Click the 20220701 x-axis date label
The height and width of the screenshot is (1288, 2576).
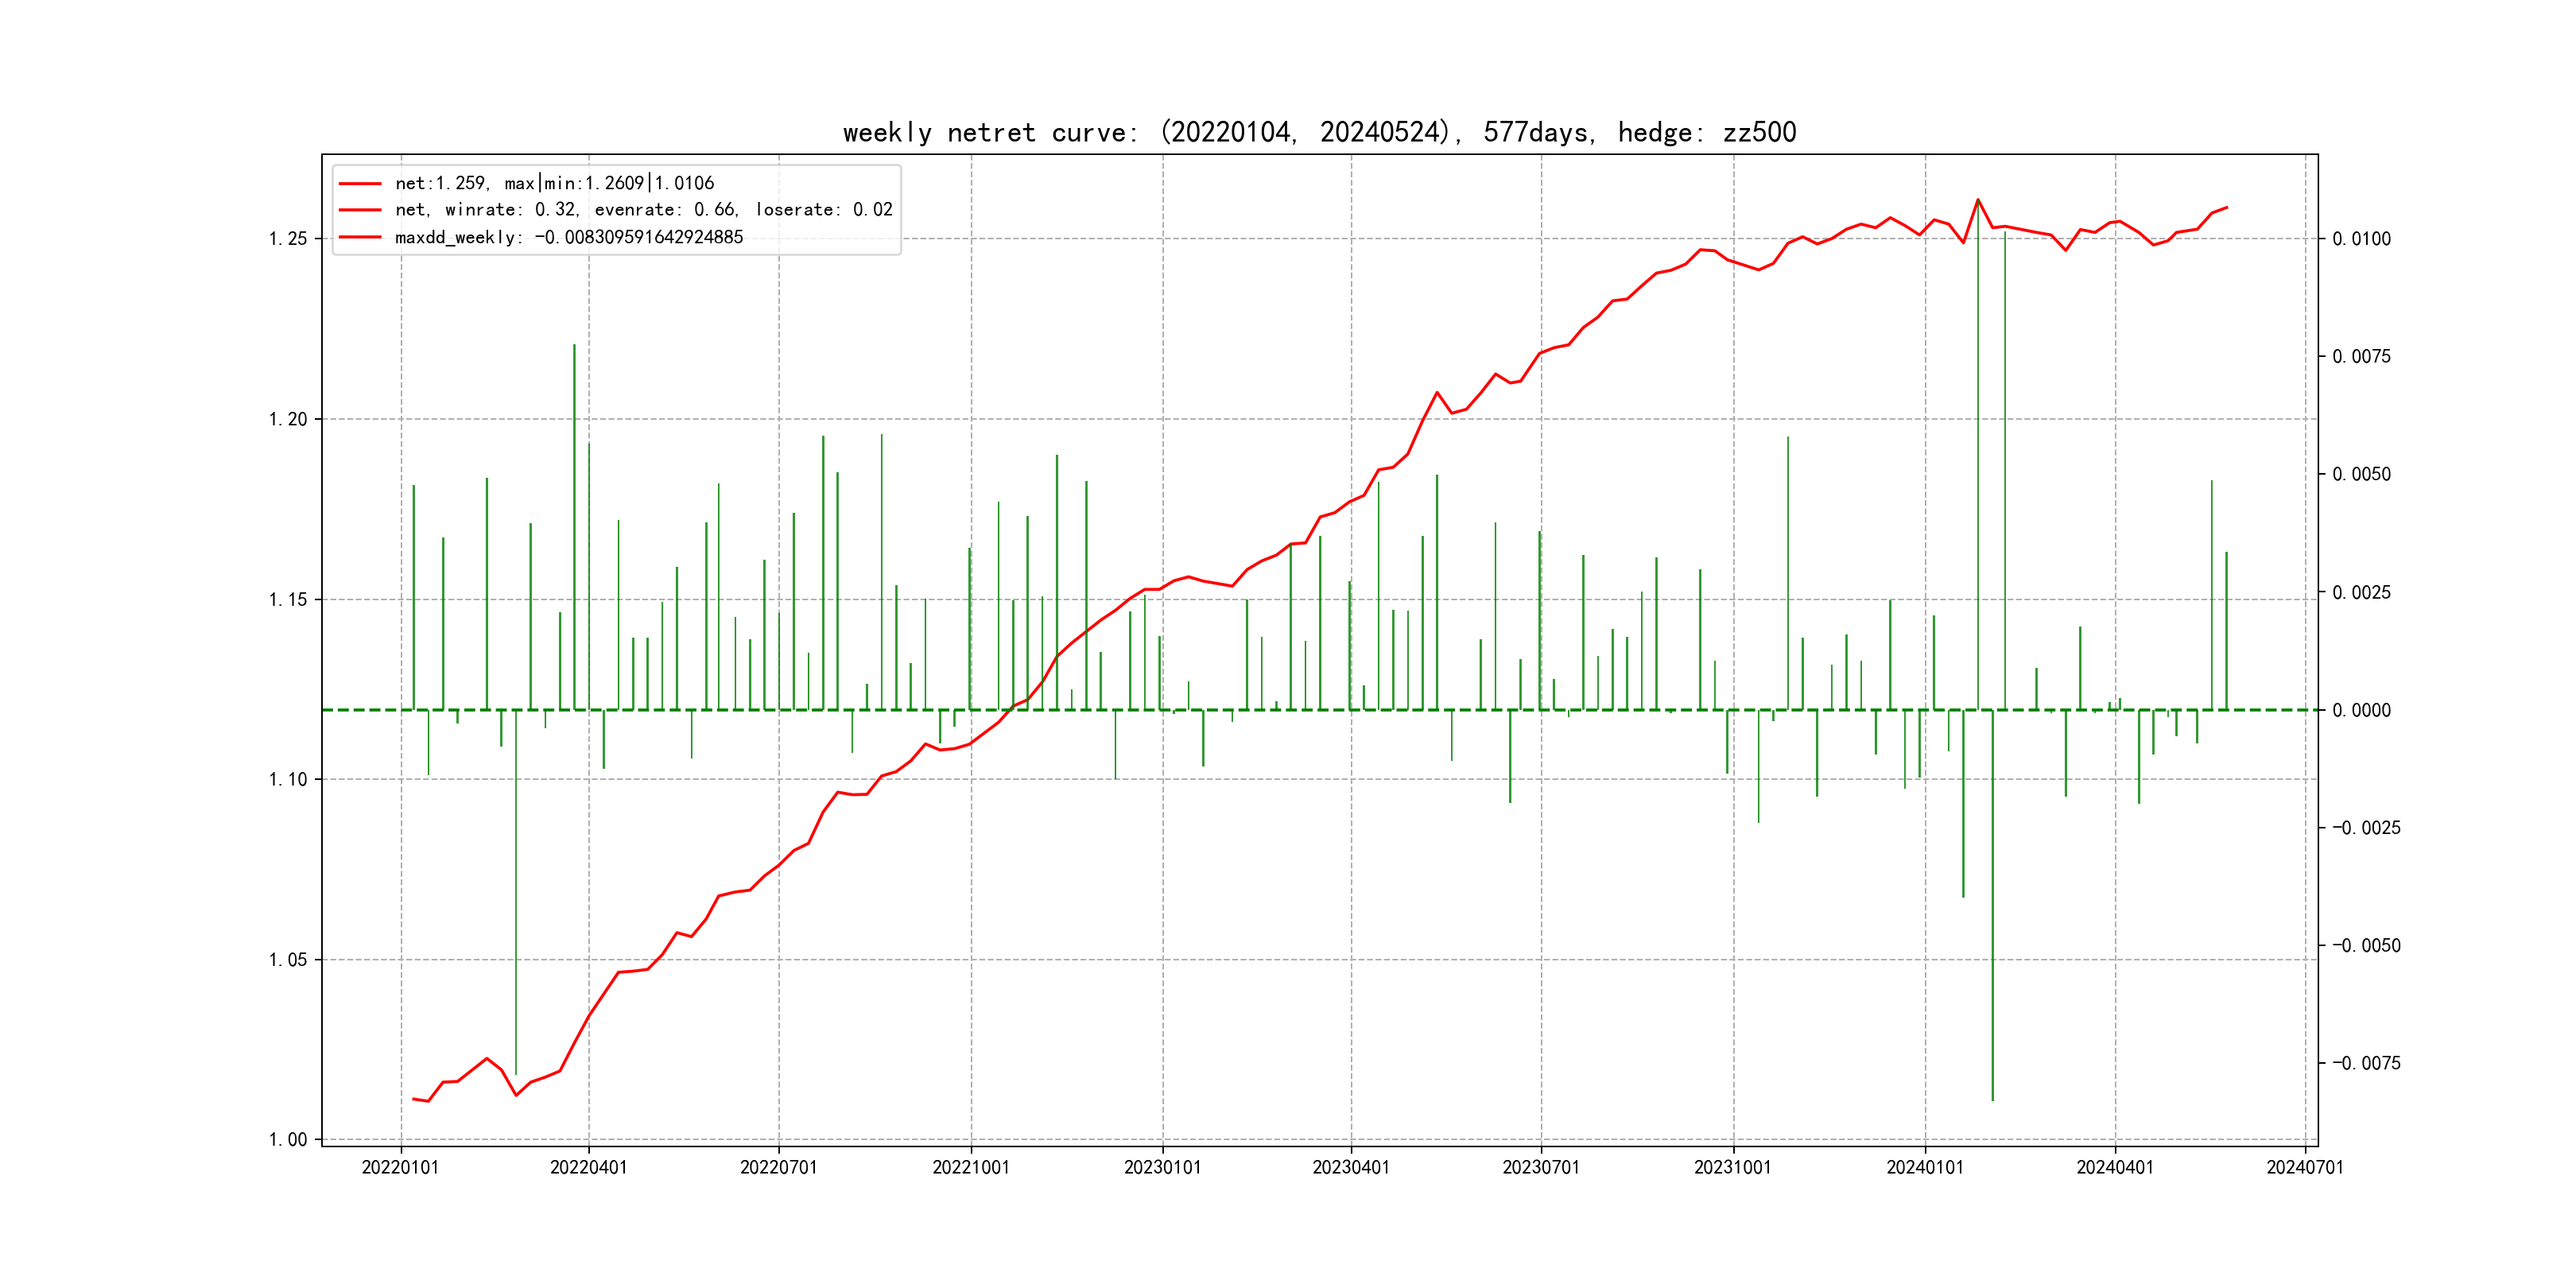click(778, 1167)
